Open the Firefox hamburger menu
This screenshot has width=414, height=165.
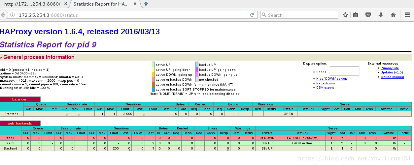tap(407, 15)
